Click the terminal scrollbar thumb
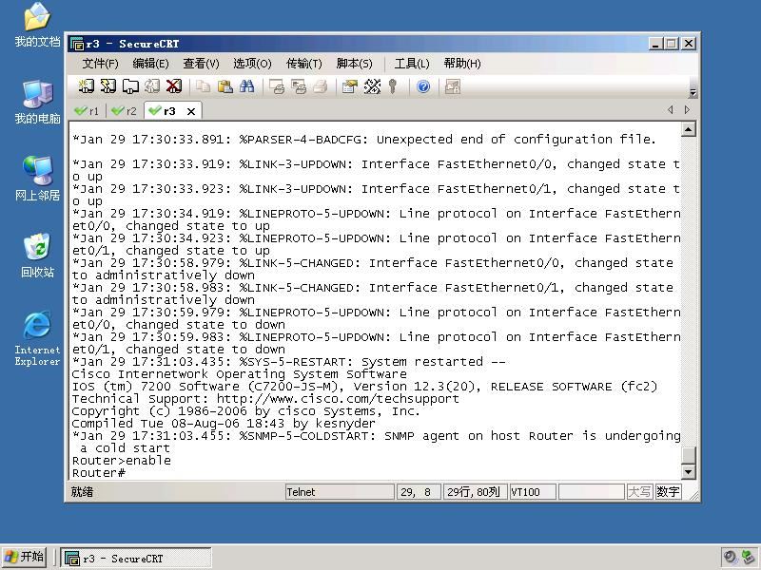761x570 pixels. (x=688, y=455)
